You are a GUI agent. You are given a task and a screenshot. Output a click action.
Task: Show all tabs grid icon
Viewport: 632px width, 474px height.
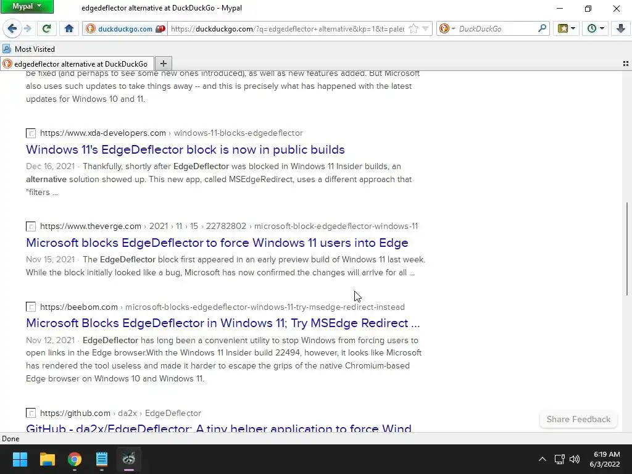(626, 64)
